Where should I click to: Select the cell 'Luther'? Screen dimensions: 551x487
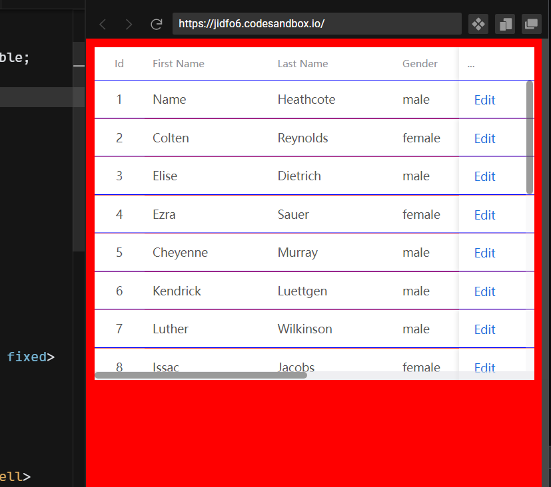pyautogui.click(x=171, y=329)
